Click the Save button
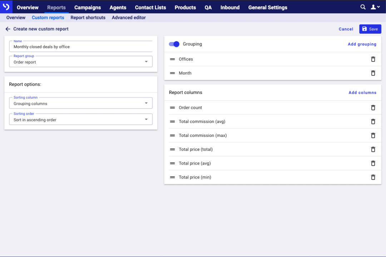This screenshot has width=386, height=257. click(x=370, y=29)
